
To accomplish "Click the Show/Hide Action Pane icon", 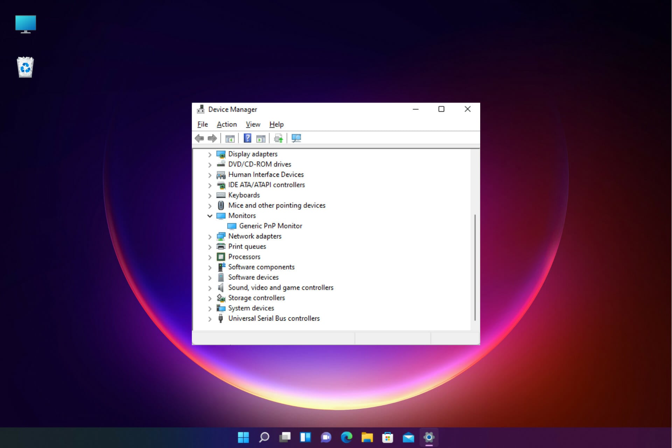I will 261,139.
